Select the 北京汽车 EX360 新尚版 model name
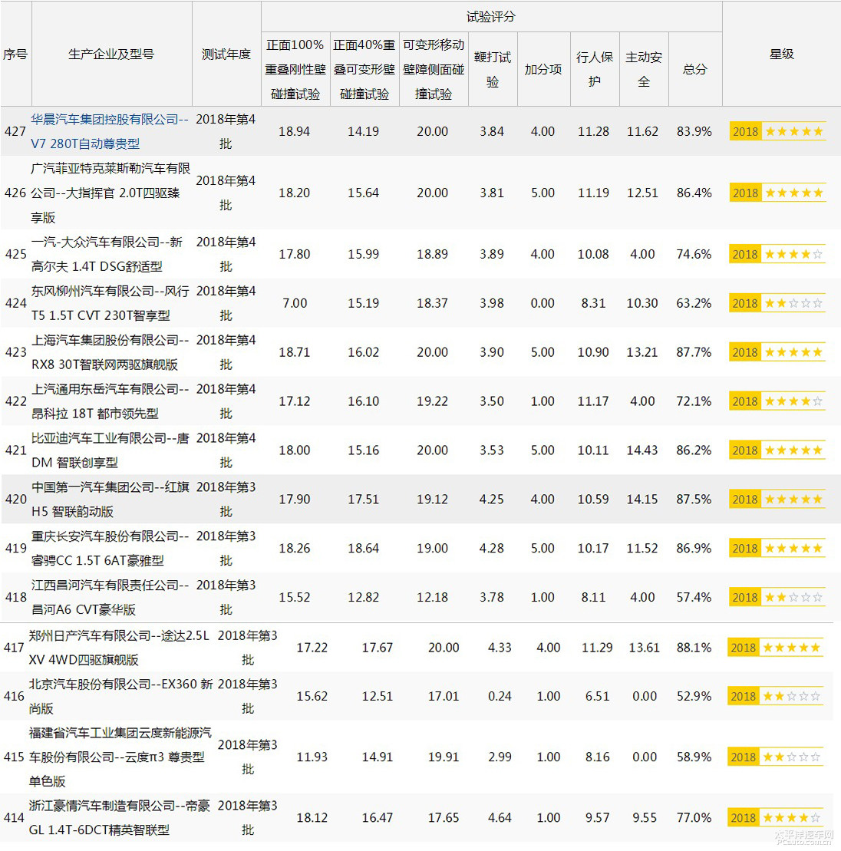The width and height of the screenshot is (841, 851). [120, 696]
